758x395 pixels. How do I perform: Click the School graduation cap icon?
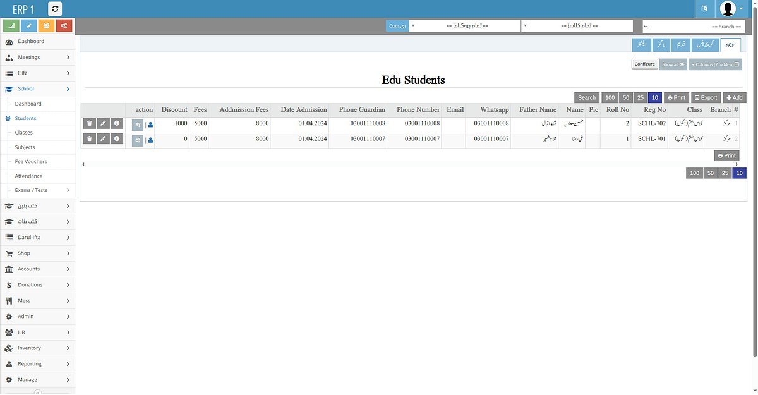(x=9, y=89)
